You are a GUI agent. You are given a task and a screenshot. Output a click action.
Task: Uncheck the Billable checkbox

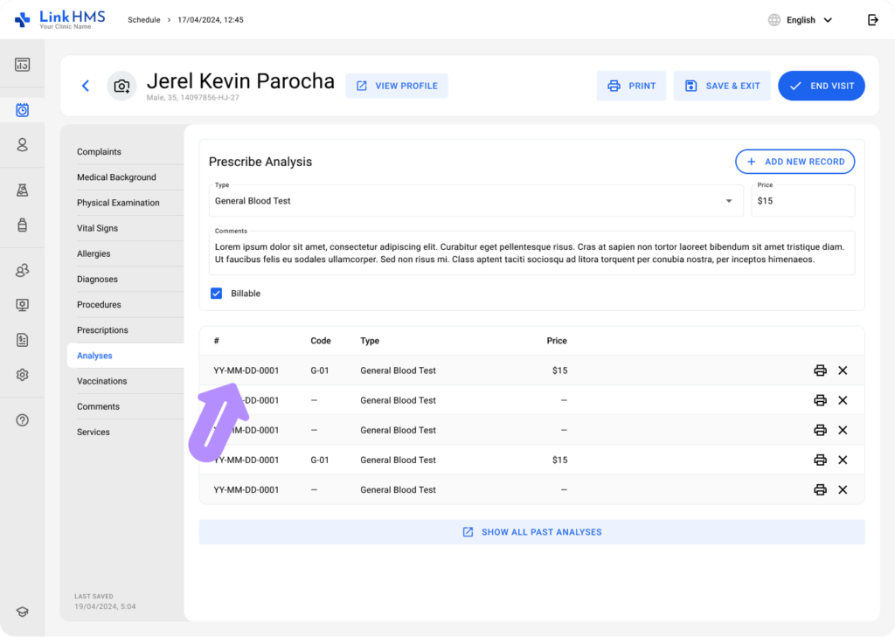point(217,294)
